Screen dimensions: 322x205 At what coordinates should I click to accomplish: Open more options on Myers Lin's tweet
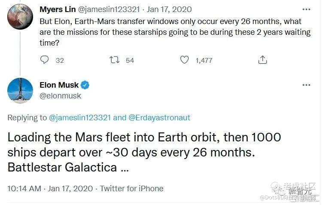306,9
